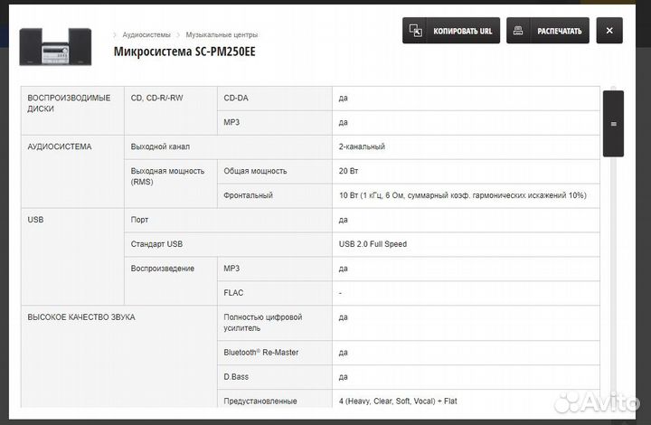This screenshot has width=651, height=425.
Task: Open the Аудиосистемы breadcrumb link
Action: point(146,35)
